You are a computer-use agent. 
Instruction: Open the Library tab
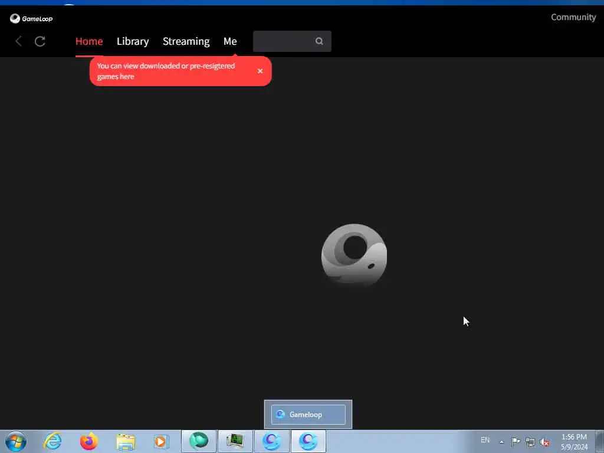tap(133, 41)
